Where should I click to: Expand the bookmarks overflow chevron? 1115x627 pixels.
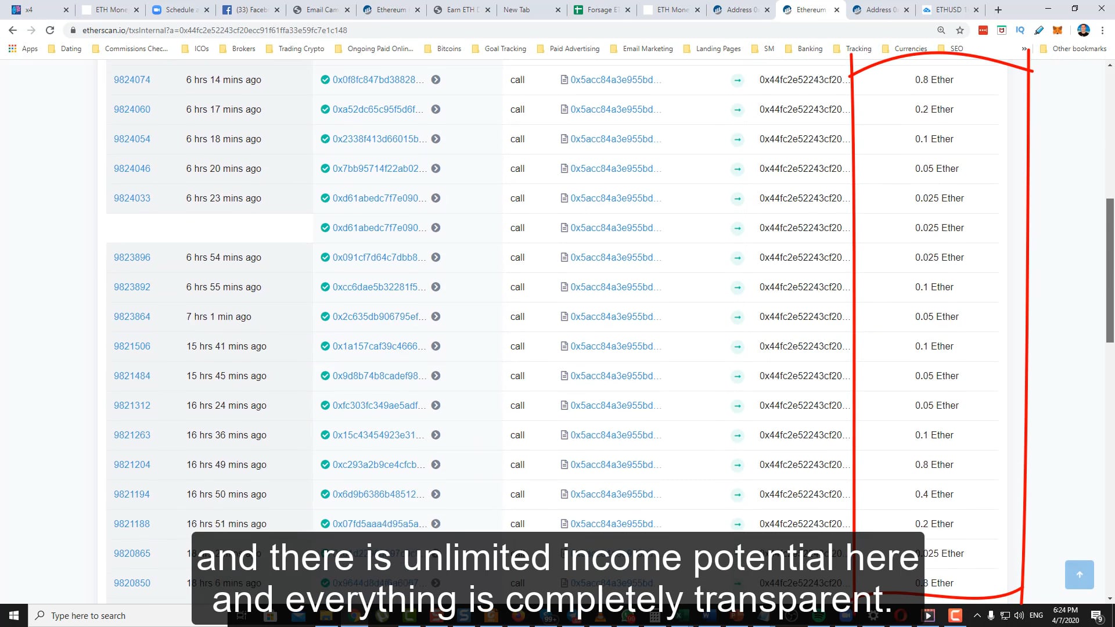point(1024,49)
